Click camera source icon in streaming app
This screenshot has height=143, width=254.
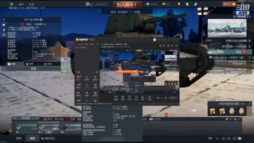(123, 98)
